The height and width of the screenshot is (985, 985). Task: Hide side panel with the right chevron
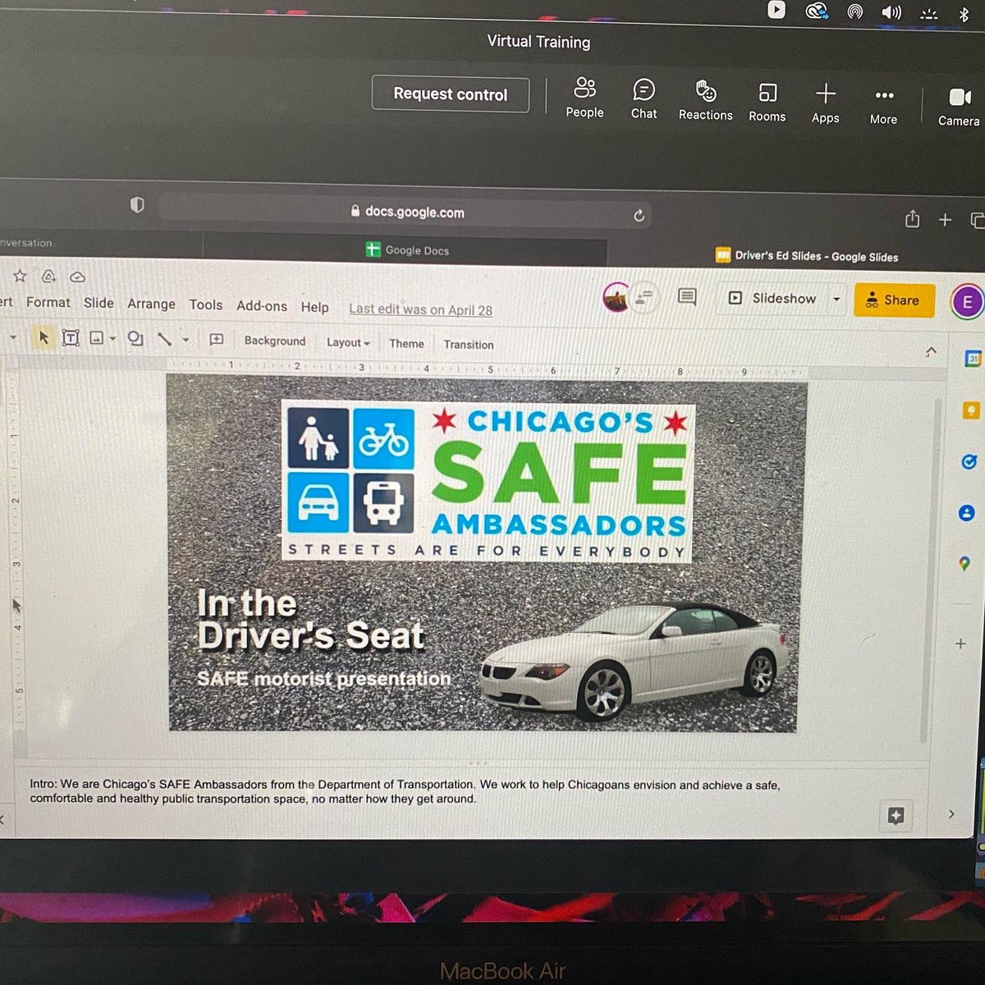(951, 814)
